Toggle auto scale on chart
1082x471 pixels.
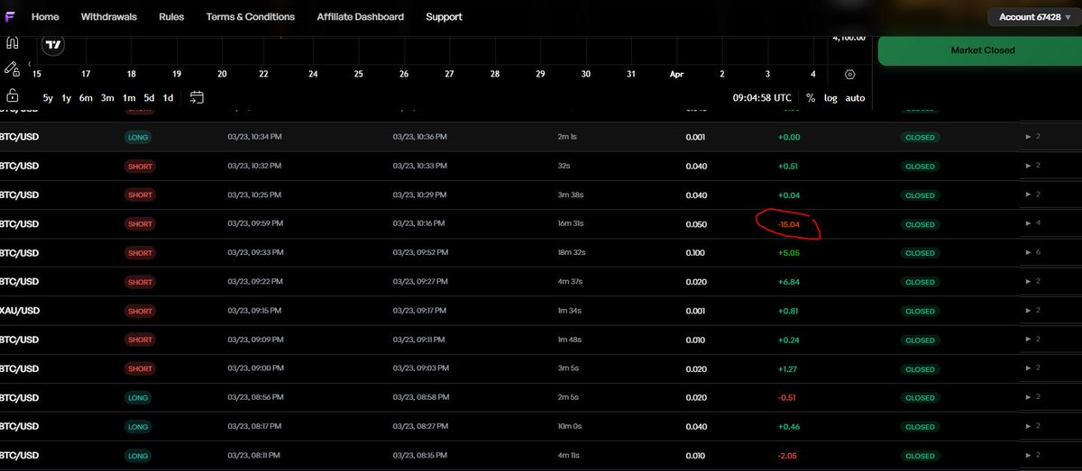tap(855, 97)
